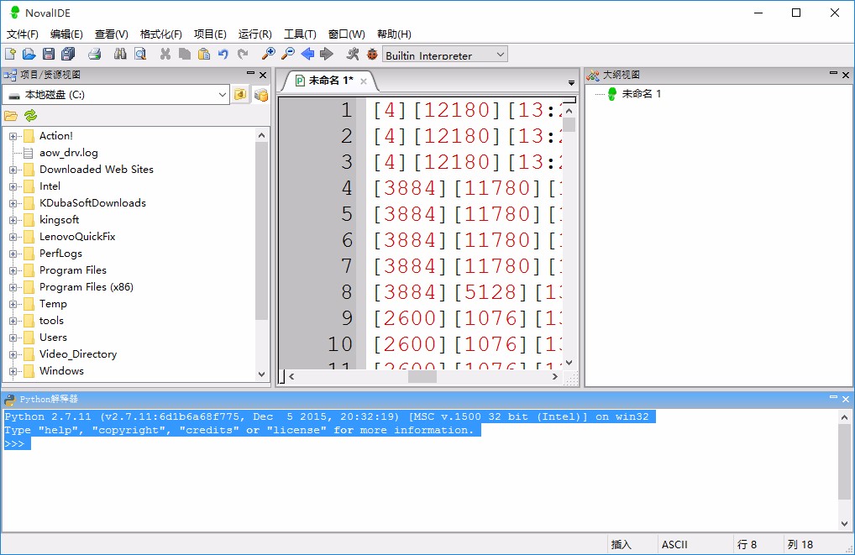Image resolution: width=855 pixels, height=555 pixels.
Task: Expand the Action! folder node
Action: pyautogui.click(x=13, y=136)
